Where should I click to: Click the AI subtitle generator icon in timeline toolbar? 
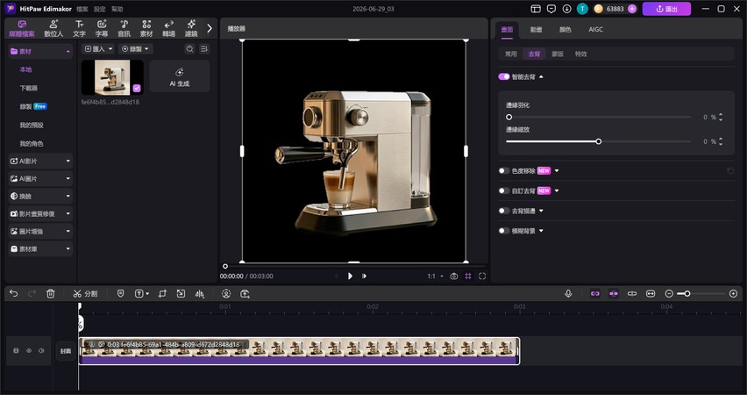pyautogui.click(x=245, y=294)
